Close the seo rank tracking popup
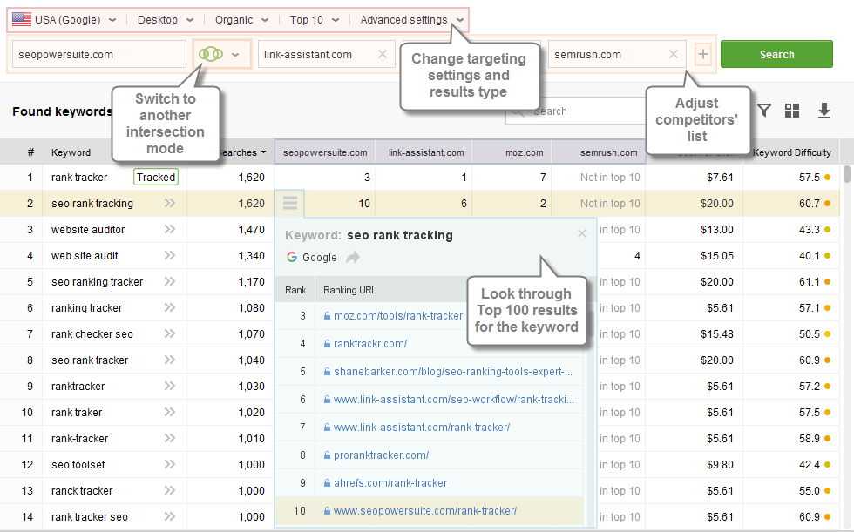 [582, 233]
